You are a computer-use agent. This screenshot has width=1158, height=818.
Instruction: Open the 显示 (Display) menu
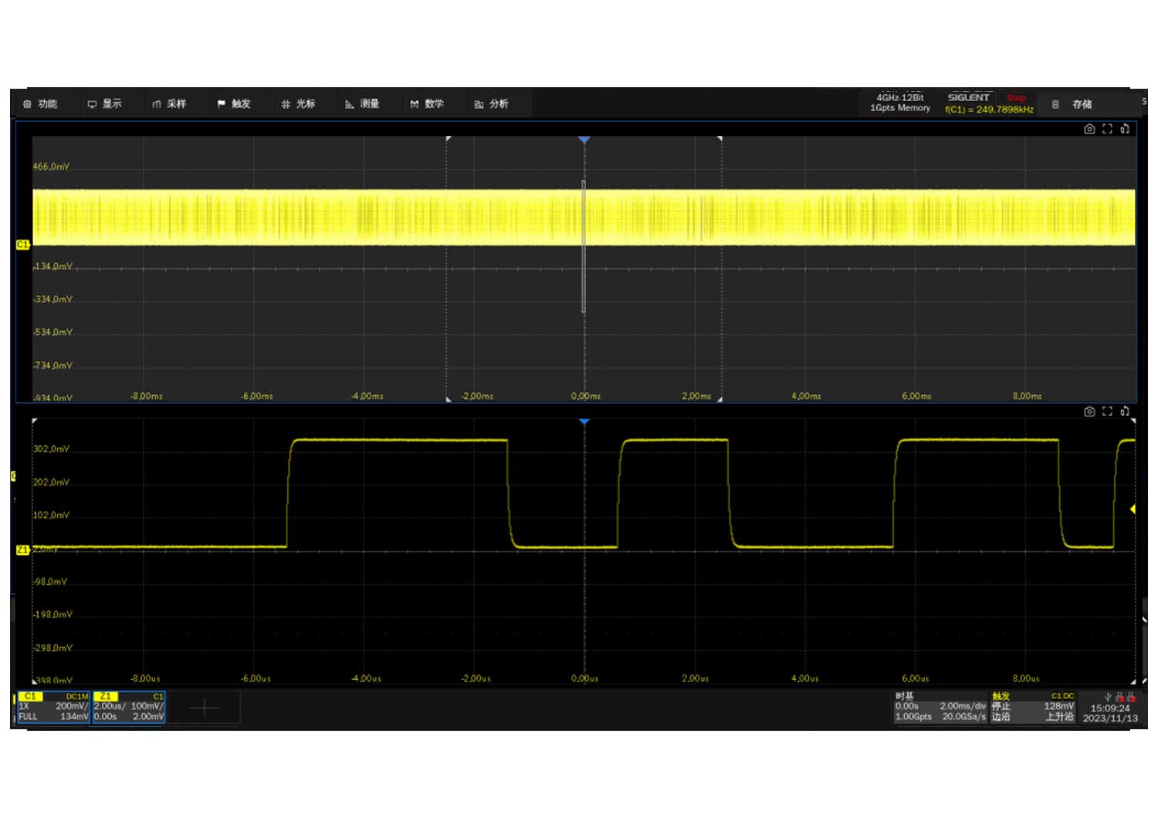(105, 104)
